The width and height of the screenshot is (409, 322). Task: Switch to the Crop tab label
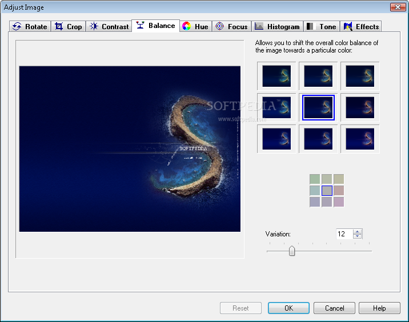tap(74, 27)
